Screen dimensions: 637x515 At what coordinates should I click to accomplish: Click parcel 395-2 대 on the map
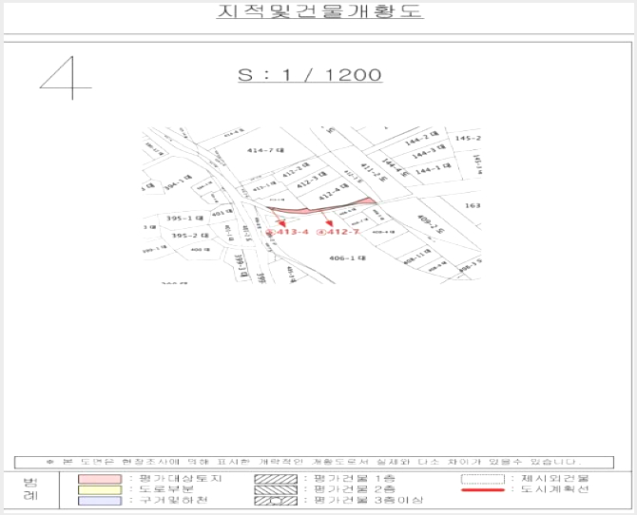click(190, 236)
